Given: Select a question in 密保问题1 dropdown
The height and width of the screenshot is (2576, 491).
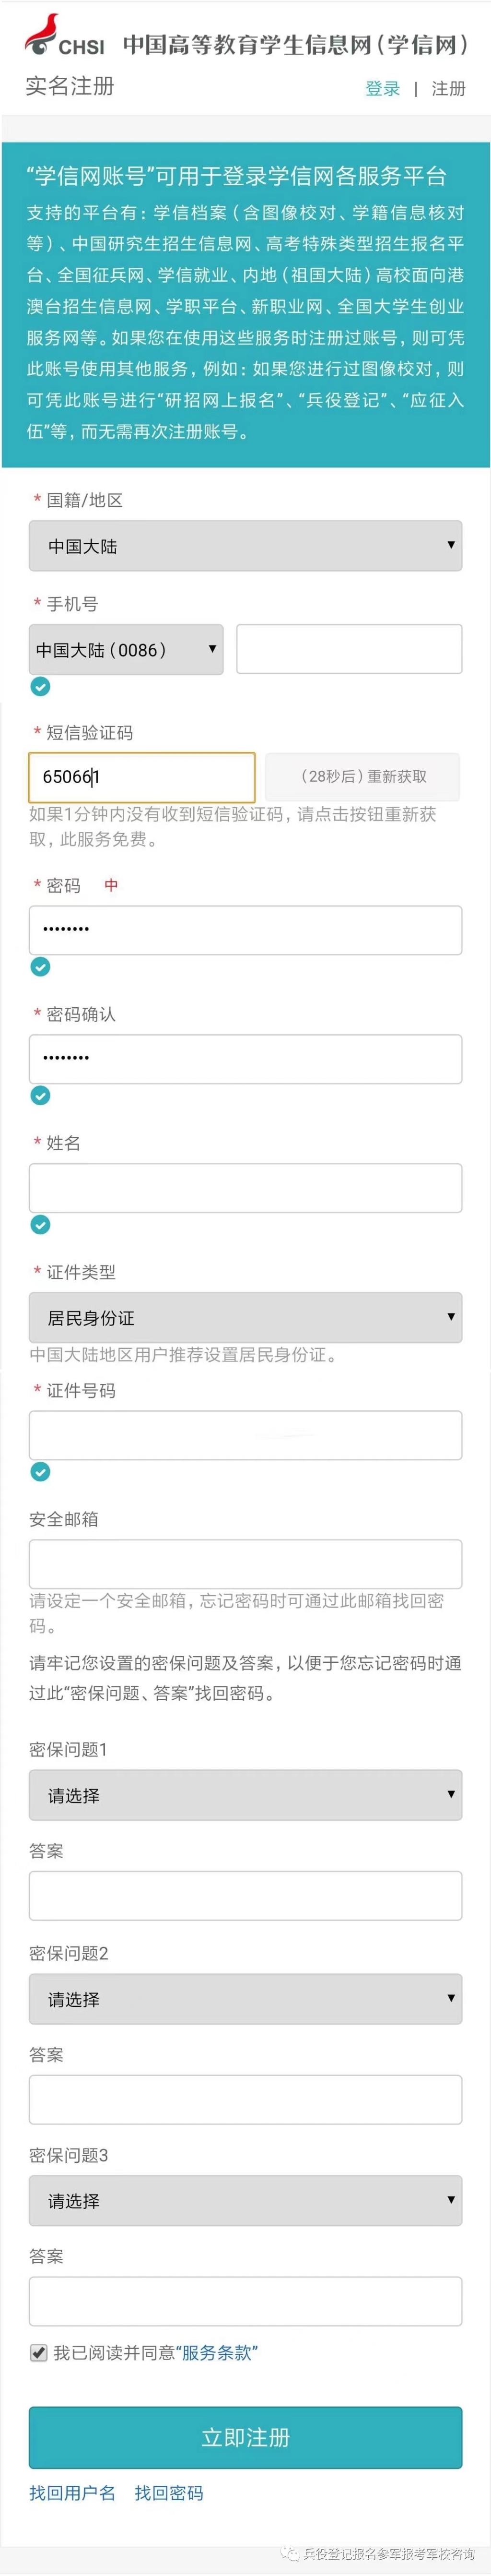Looking at the screenshot, I should tap(245, 1795).
